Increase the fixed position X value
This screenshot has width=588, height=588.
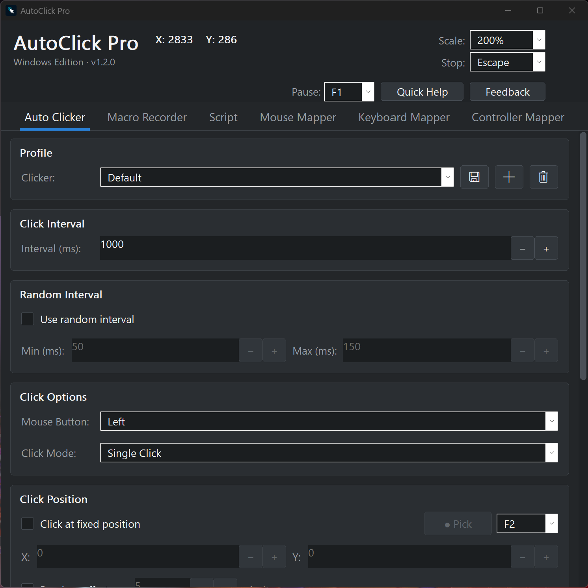pos(274,557)
